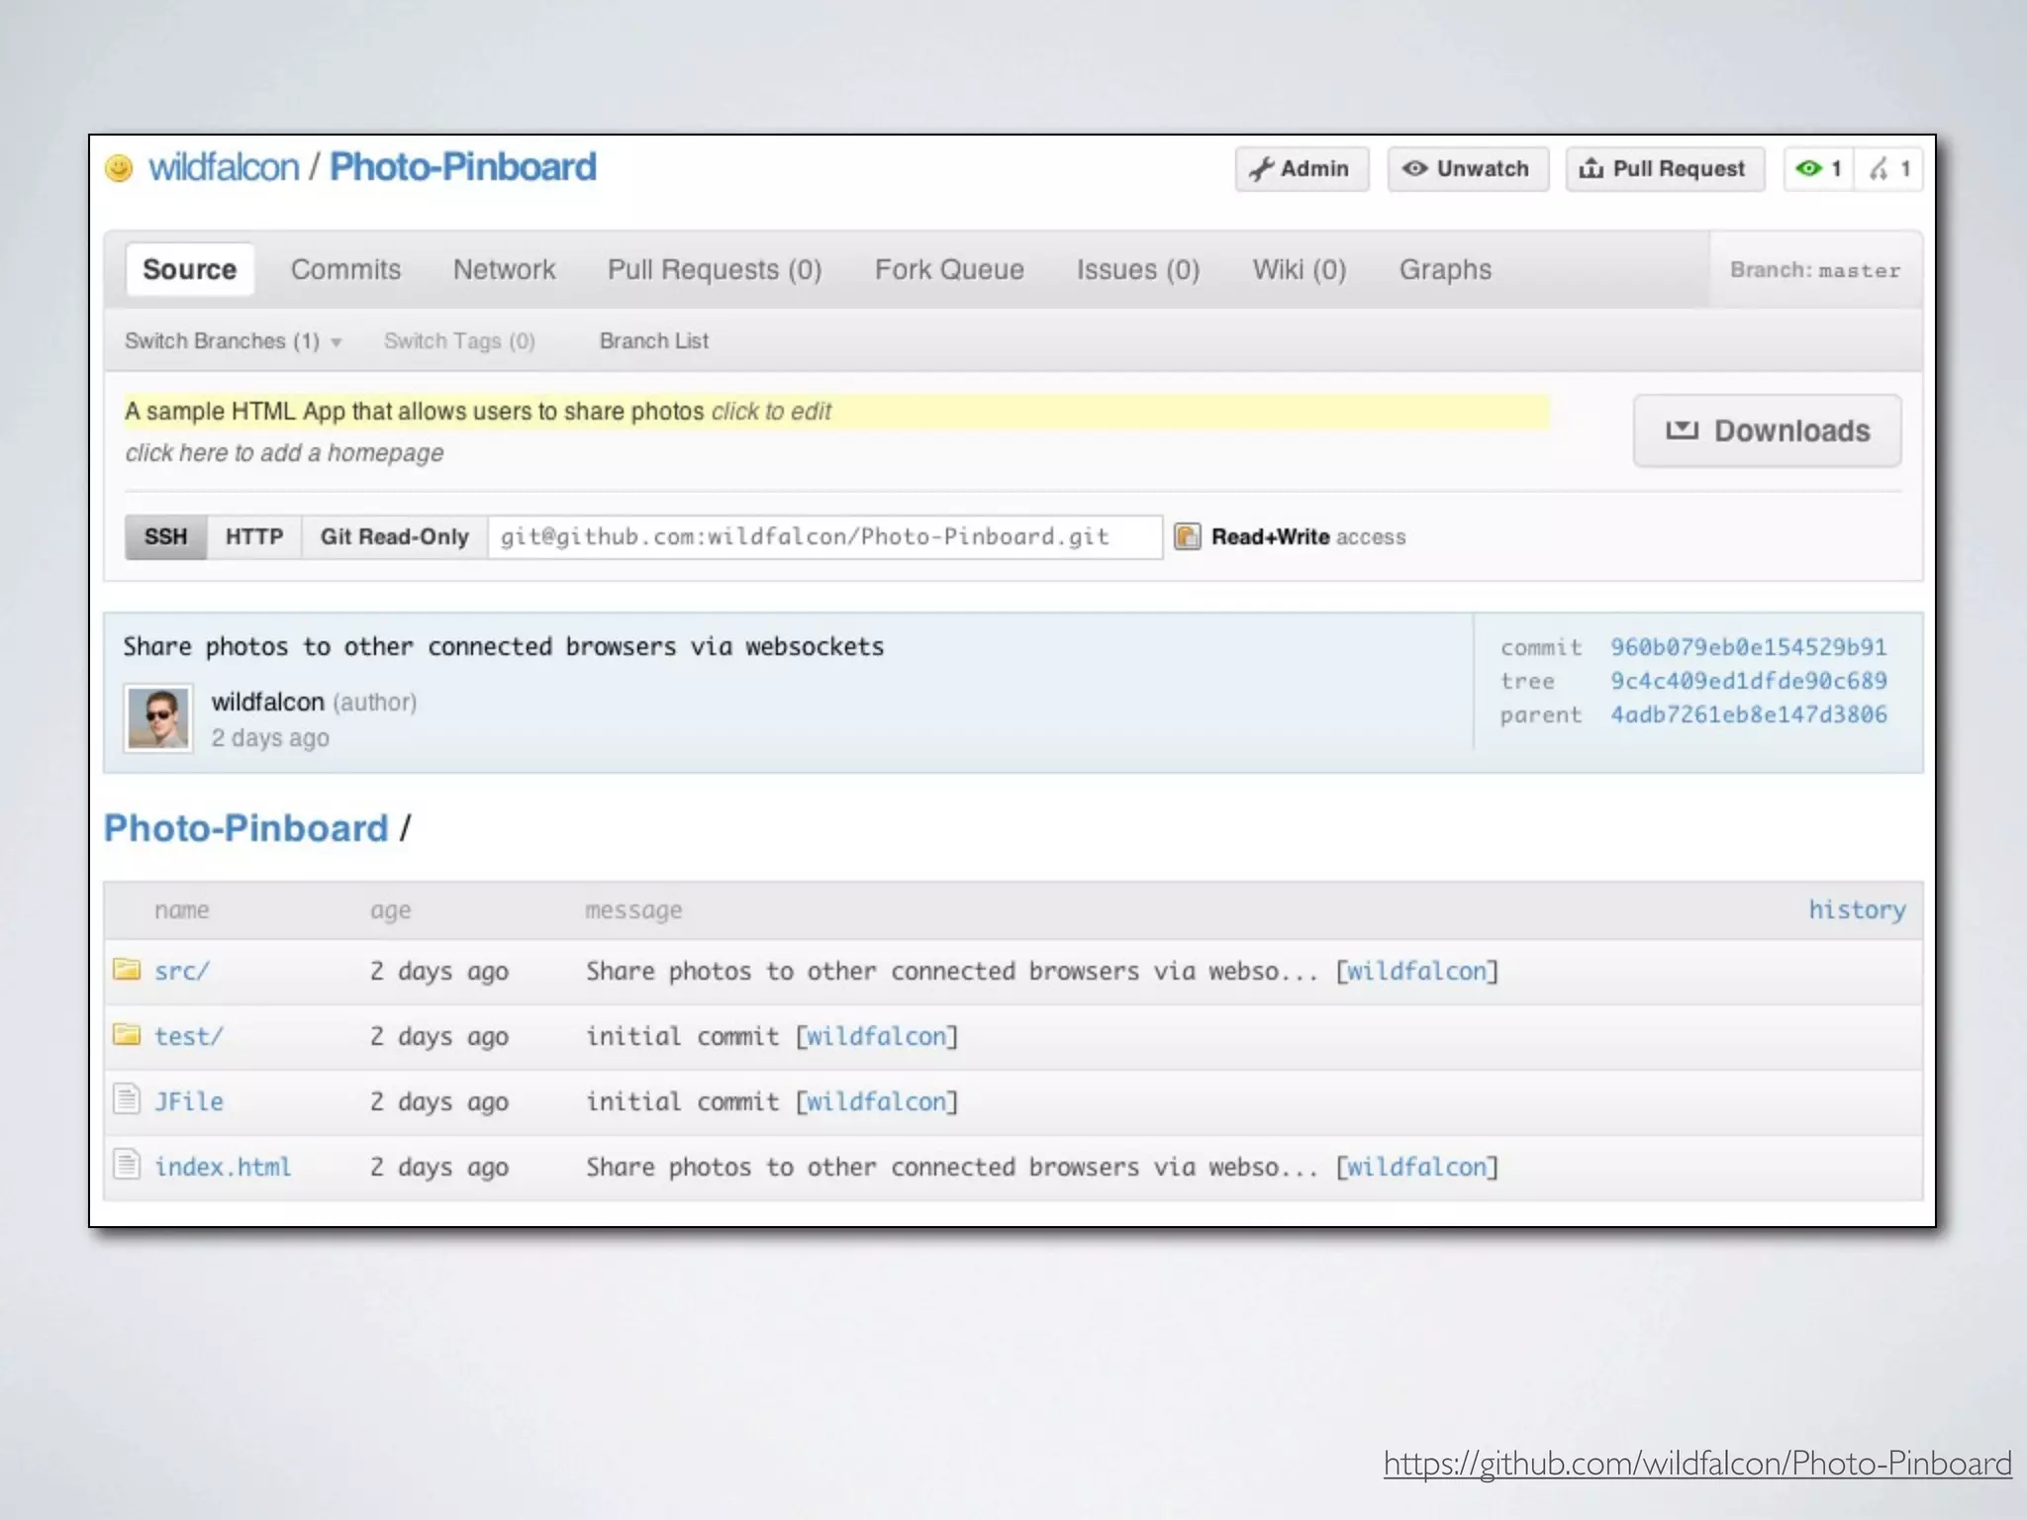The width and height of the screenshot is (2027, 1520).
Task: Click the JFile document icon
Action: tap(127, 1098)
